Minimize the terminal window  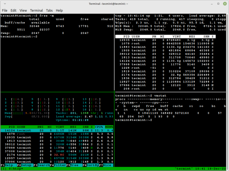[212, 4]
